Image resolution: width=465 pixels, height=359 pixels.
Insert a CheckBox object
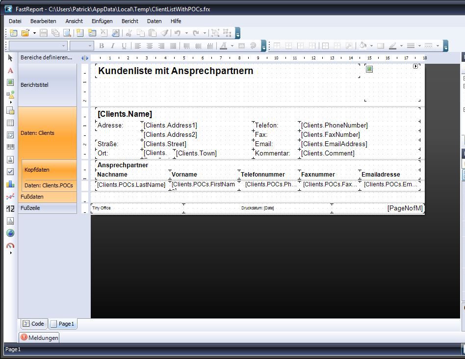pos(10,172)
